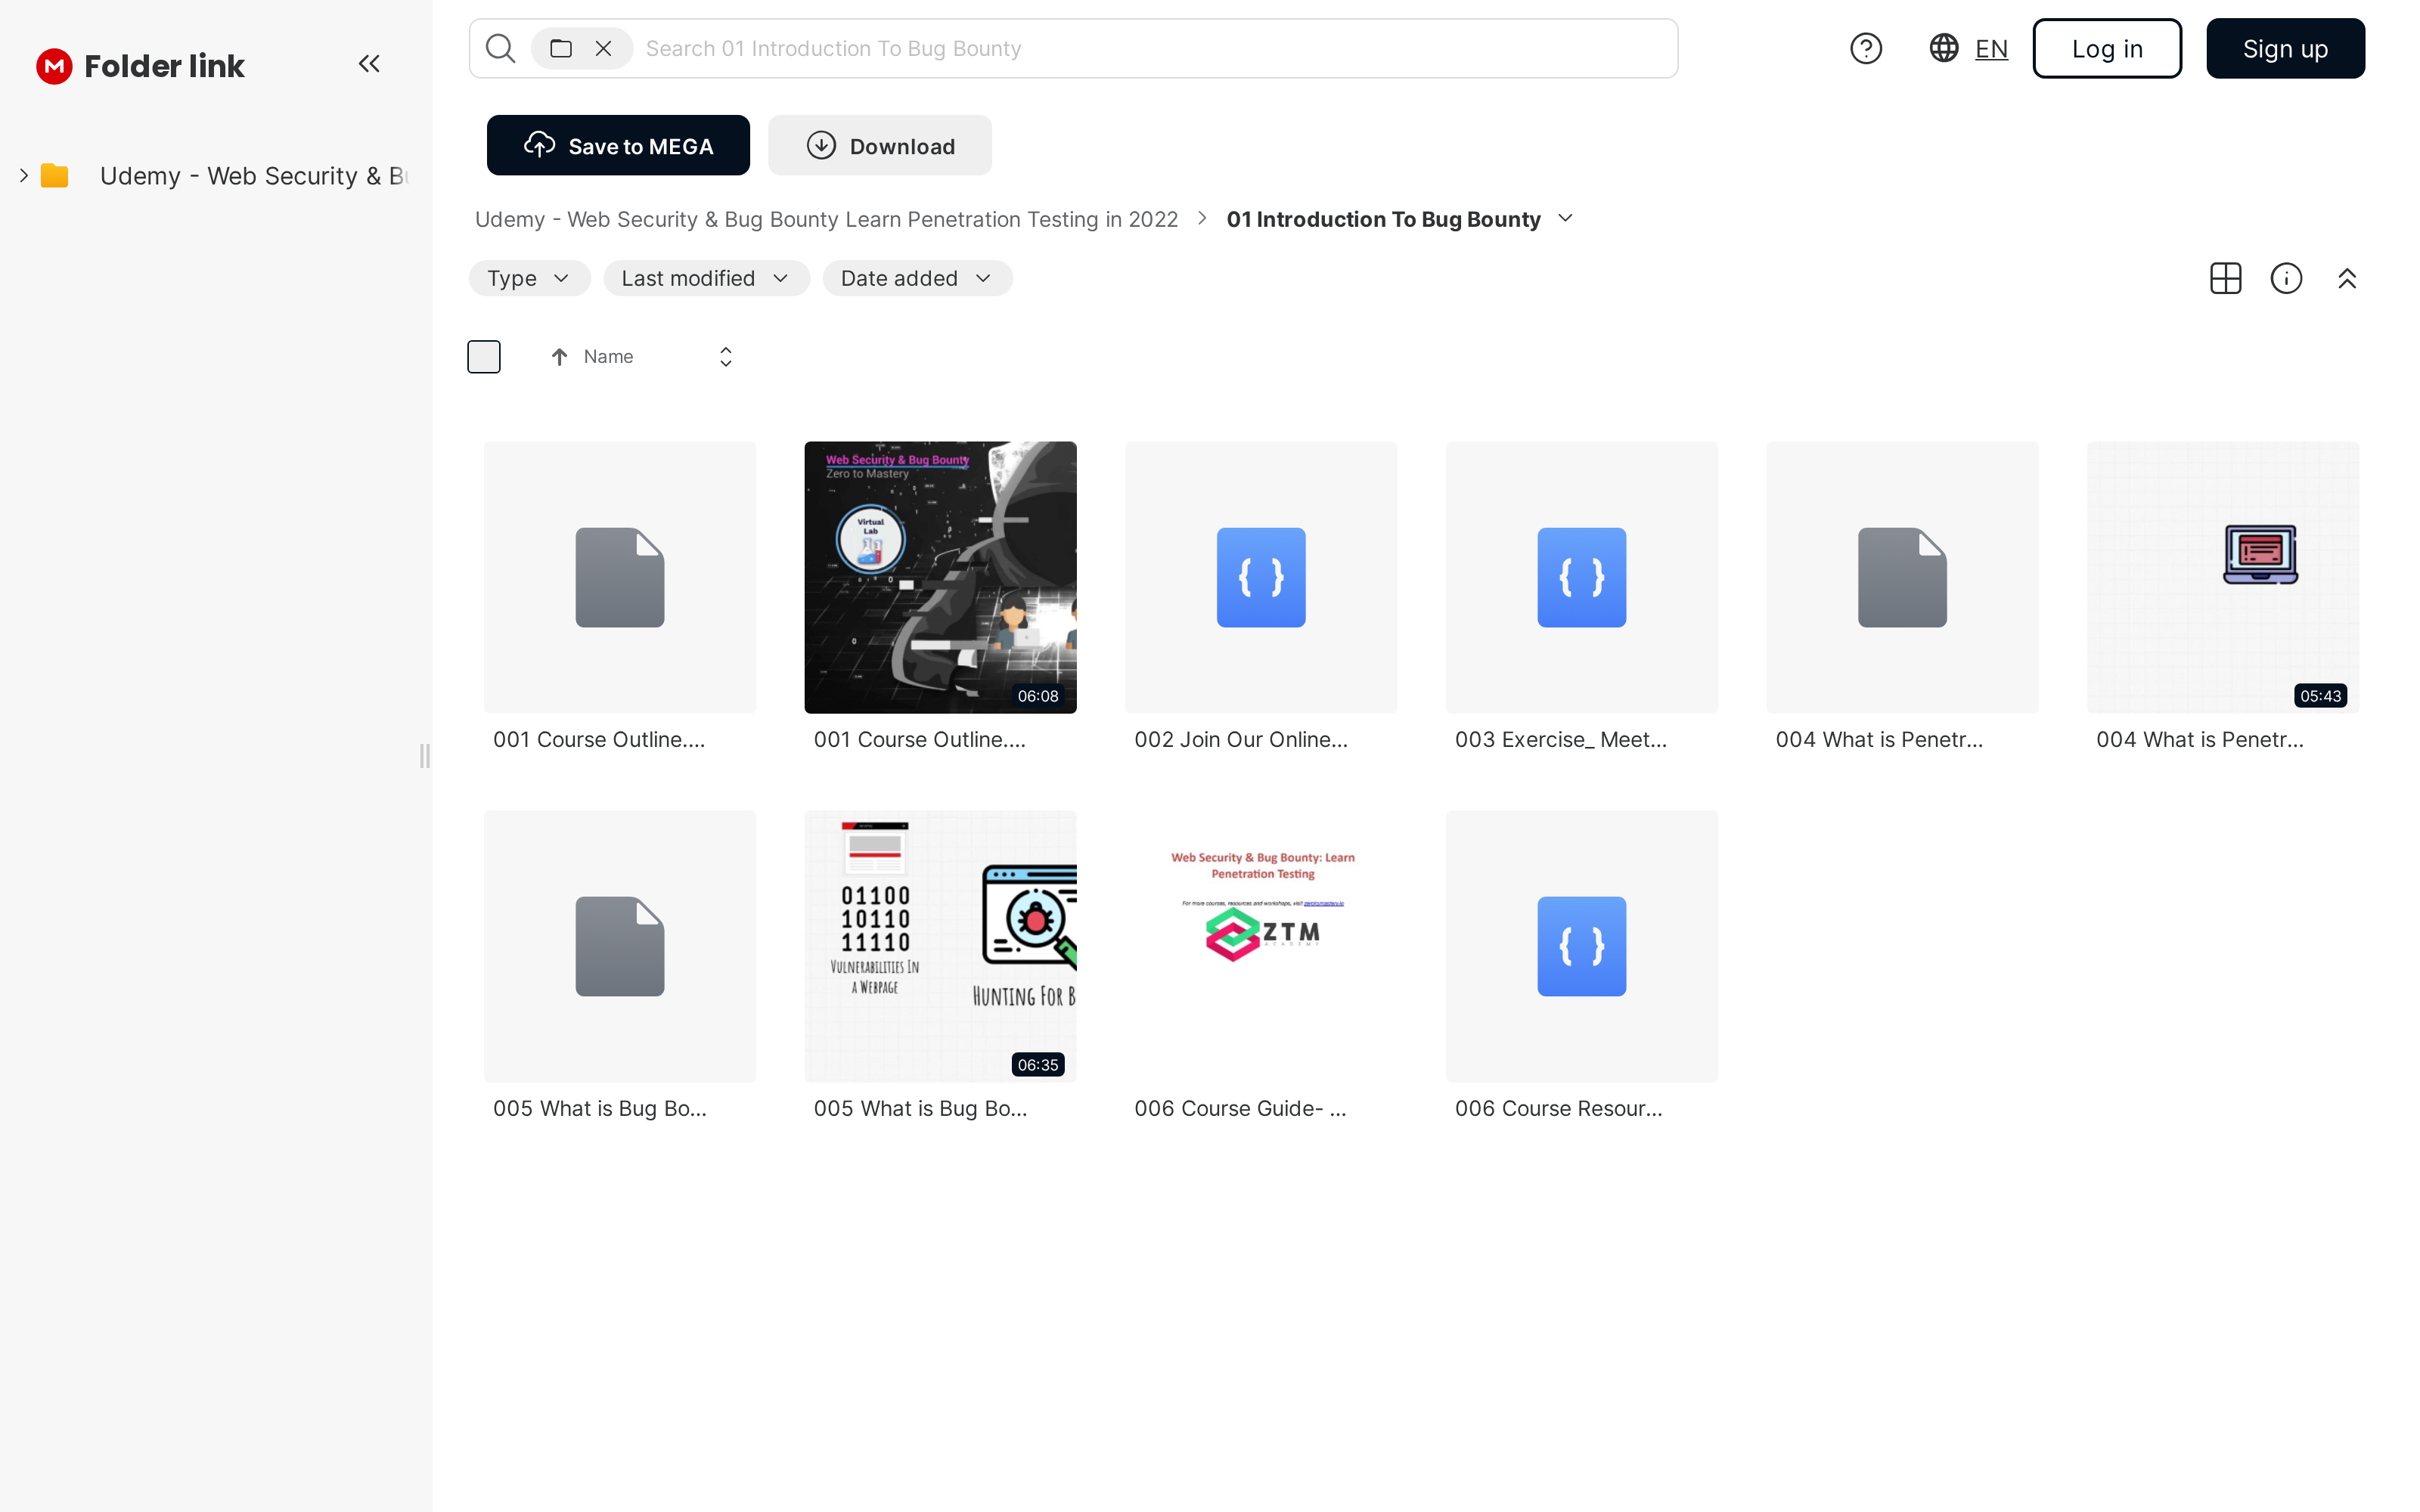Open the 006 Course Guide PDF thumbnail
The height and width of the screenshot is (1512, 2420).
click(1260, 946)
